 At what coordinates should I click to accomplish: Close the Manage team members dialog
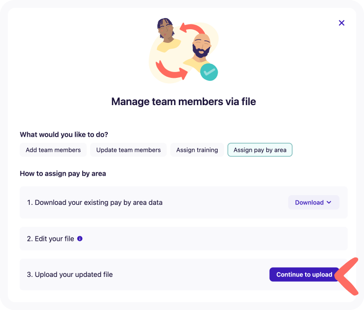pos(342,23)
